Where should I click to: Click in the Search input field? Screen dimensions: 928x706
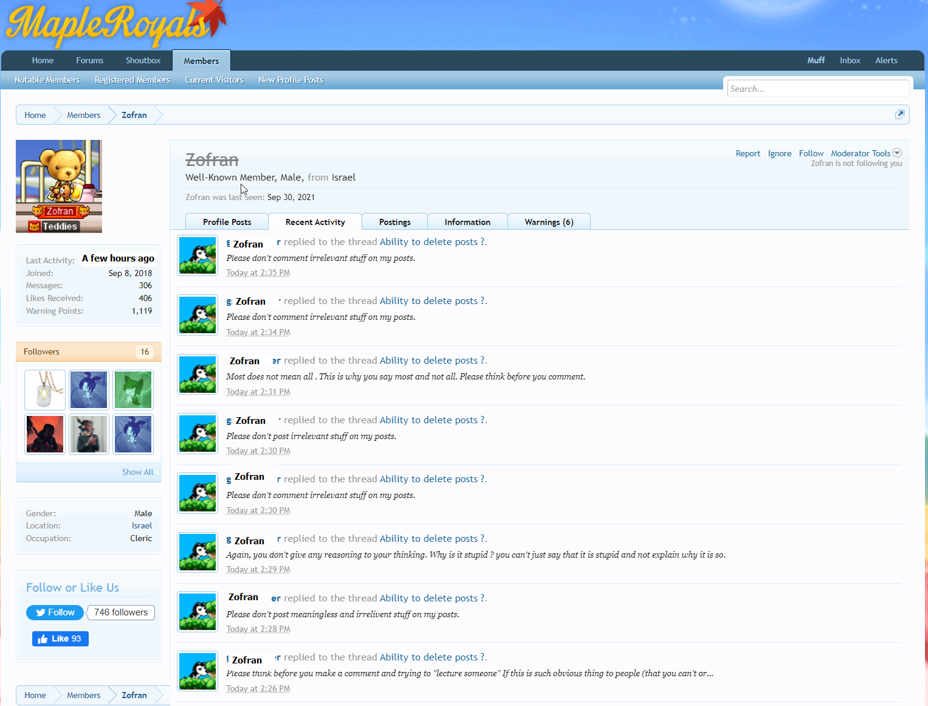[x=817, y=89]
